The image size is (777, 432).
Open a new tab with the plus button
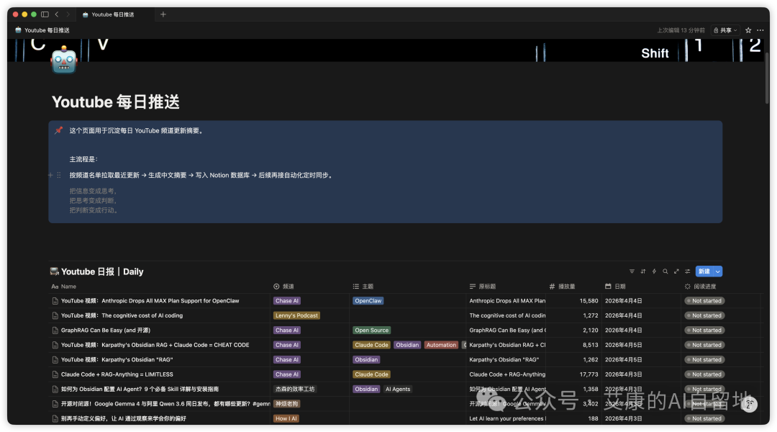click(163, 14)
